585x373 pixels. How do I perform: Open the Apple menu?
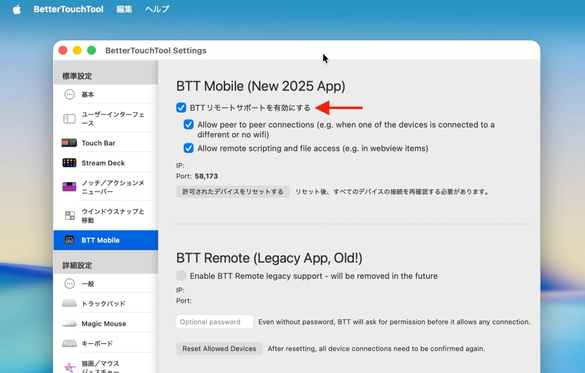pyautogui.click(x=17, y=9)
